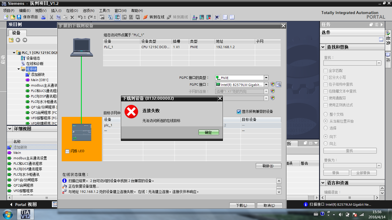
Task: Tick the 在隐藏文本中查找 checkbox
Action: coord(325,91)
